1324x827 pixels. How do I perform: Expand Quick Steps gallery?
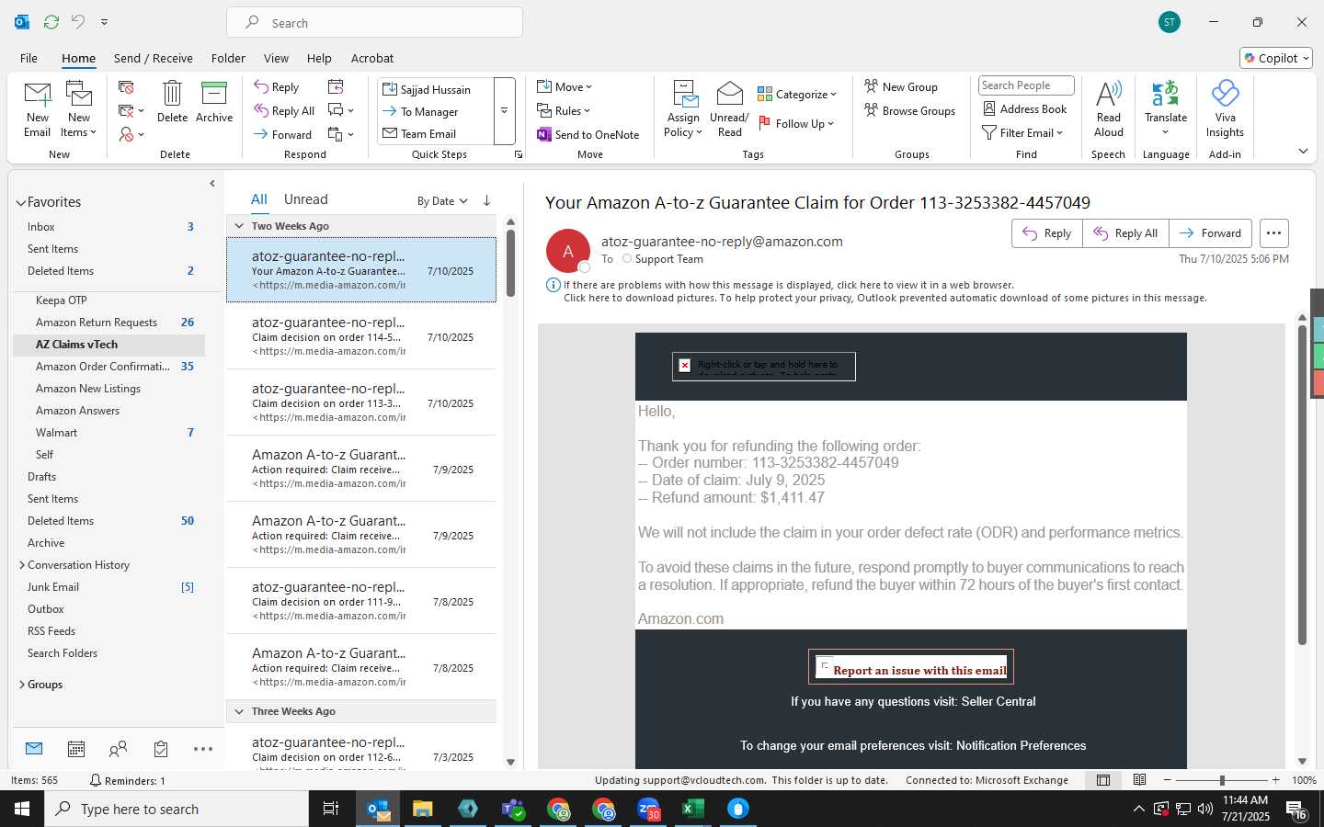pyautogui.click(x=504, y=111)
